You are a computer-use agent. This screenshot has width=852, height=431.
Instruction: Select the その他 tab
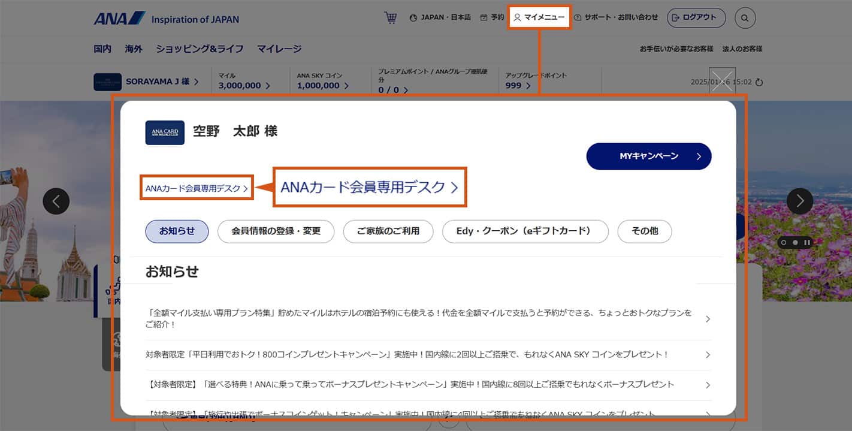click(644, 231)
